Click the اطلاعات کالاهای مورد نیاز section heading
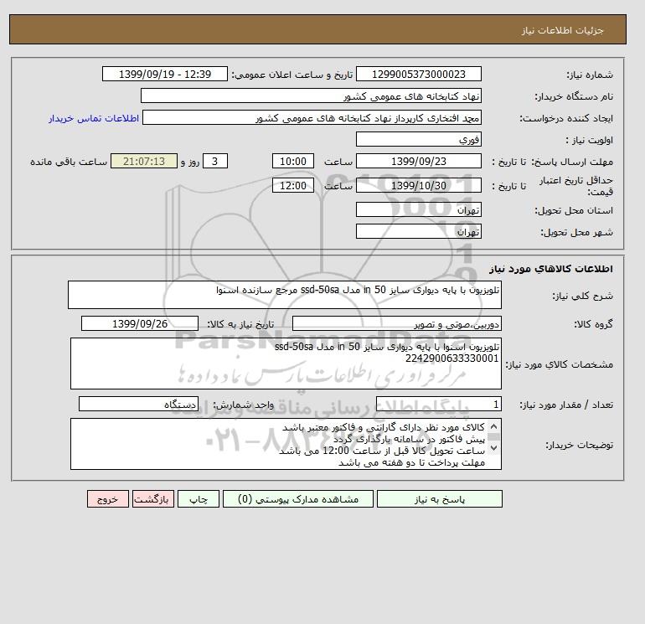The image size is (645, 624). tap(551, 269)
